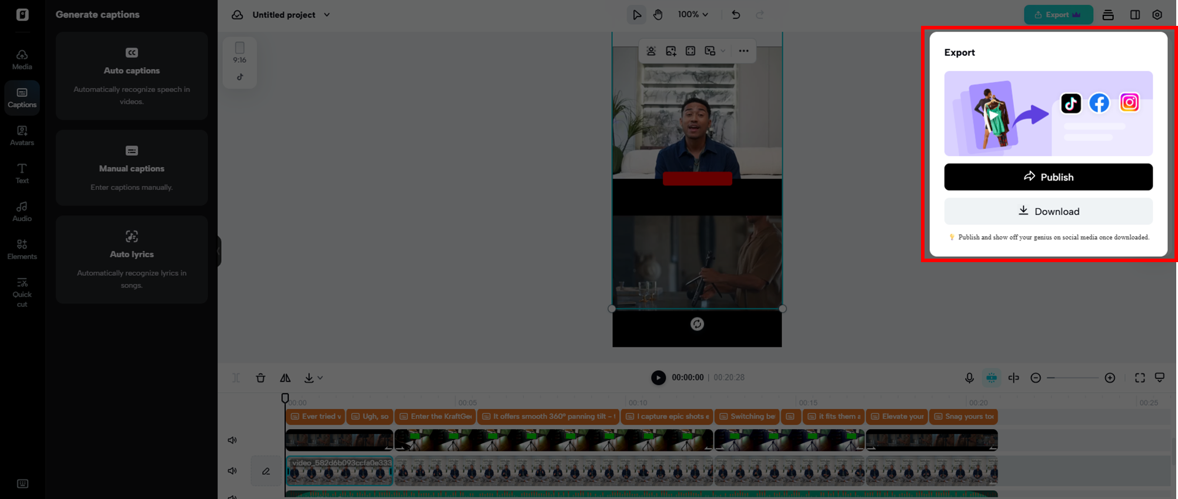Click the fit-to-frame icon on canvas toolbar
The image size is (1178, 499).
coord(690,51)
